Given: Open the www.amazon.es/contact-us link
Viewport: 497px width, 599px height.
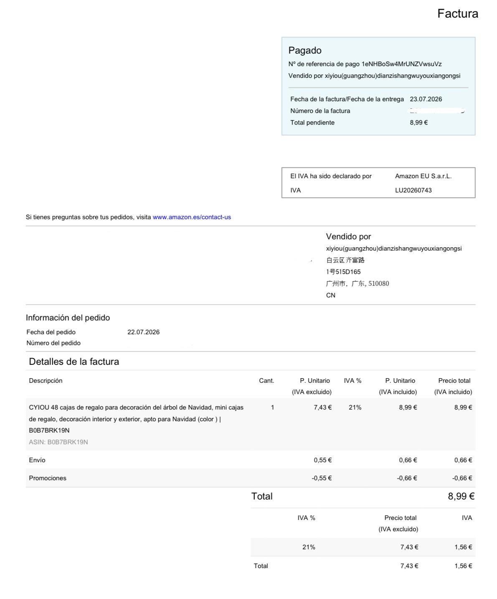Looking at the screenshot, I should click(x=192, y=217).
